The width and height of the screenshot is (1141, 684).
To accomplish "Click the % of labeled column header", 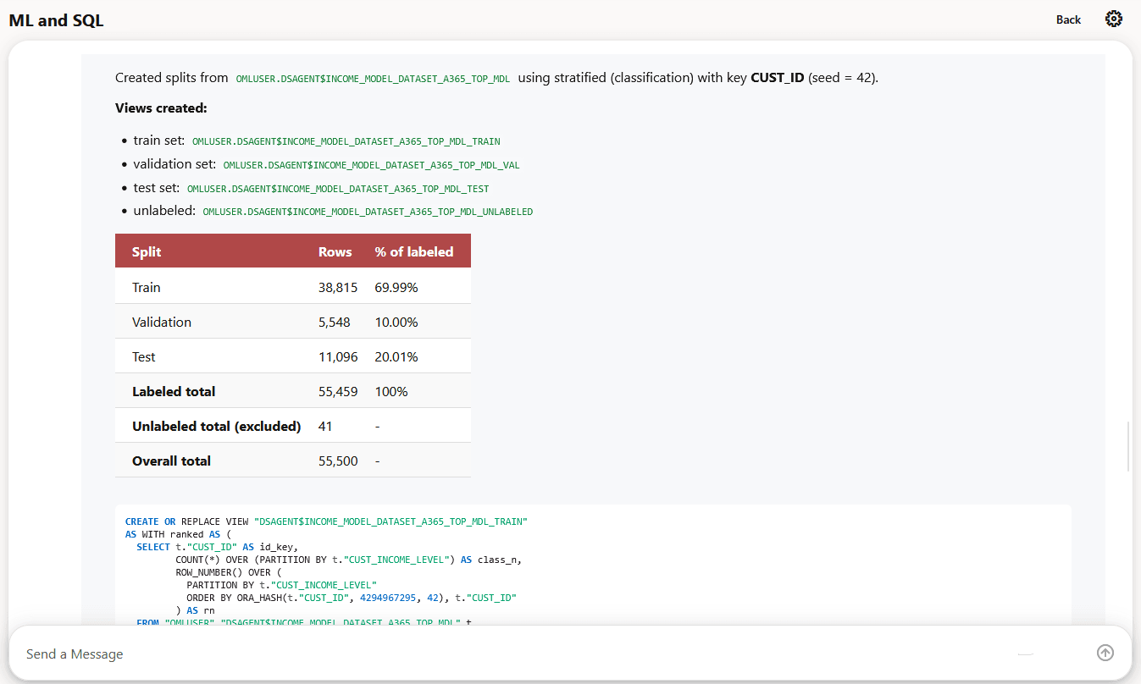I will pos(414,251).
